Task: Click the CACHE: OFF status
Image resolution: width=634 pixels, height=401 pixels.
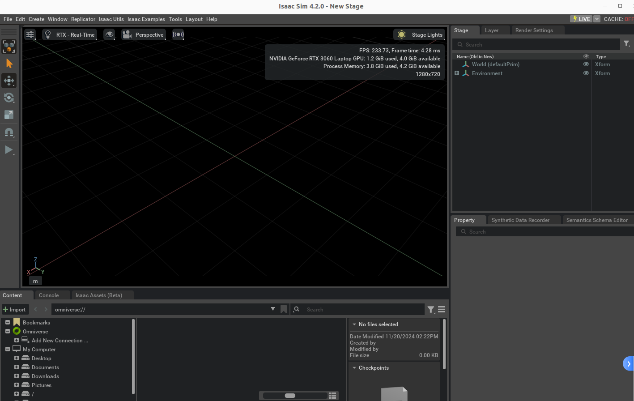Action: pyautogui.click(x=619, y=19)
